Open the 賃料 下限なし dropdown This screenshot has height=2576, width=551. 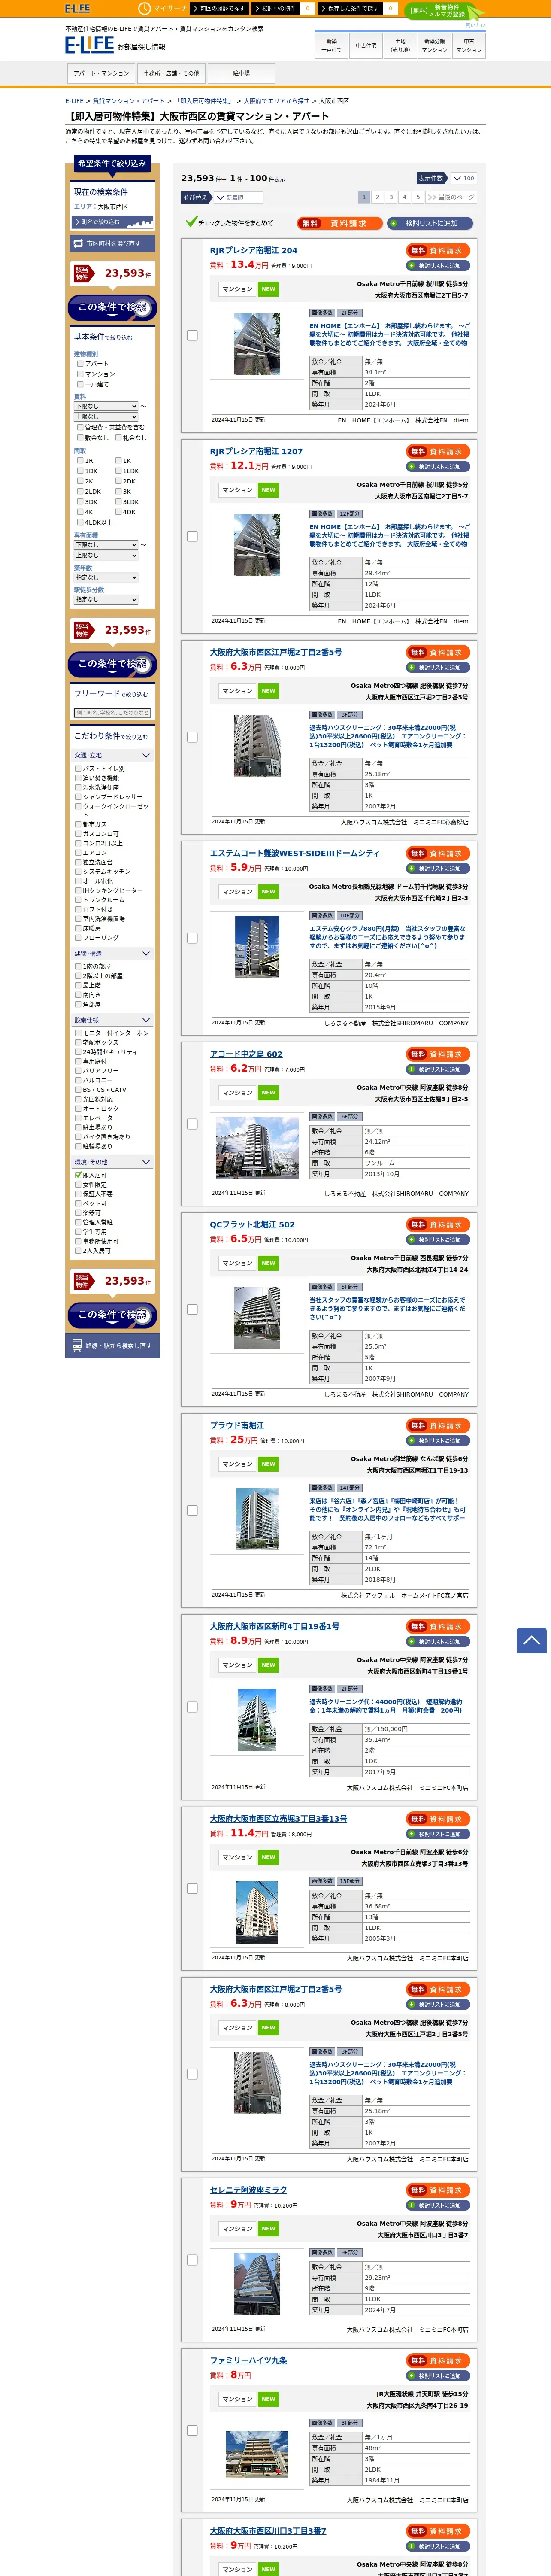point(105,406)
